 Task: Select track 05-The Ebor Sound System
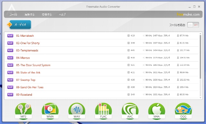point(101,65)
